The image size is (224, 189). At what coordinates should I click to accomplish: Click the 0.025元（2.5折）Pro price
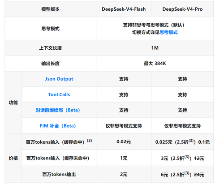coord(176,142)
